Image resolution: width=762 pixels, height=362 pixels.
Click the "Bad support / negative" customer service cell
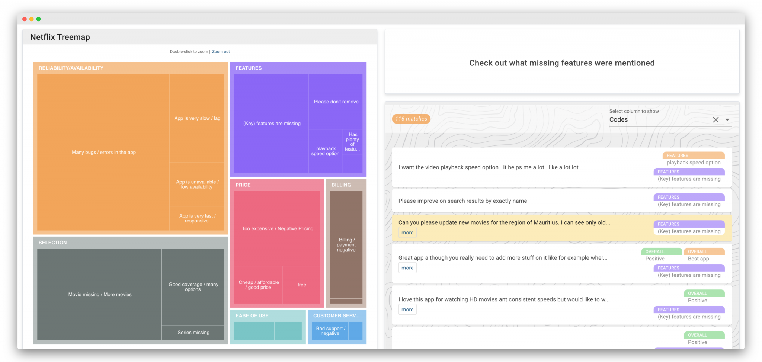point(330,330)
